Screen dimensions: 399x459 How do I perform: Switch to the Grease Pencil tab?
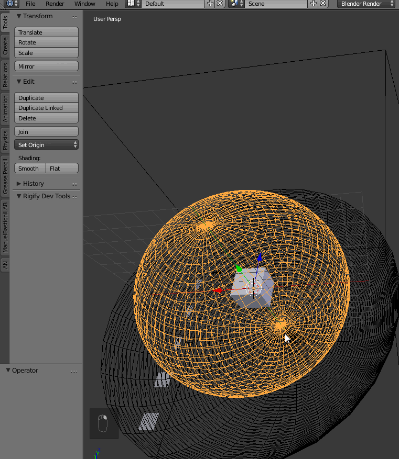pyautogui.click(x=5, y=176)
